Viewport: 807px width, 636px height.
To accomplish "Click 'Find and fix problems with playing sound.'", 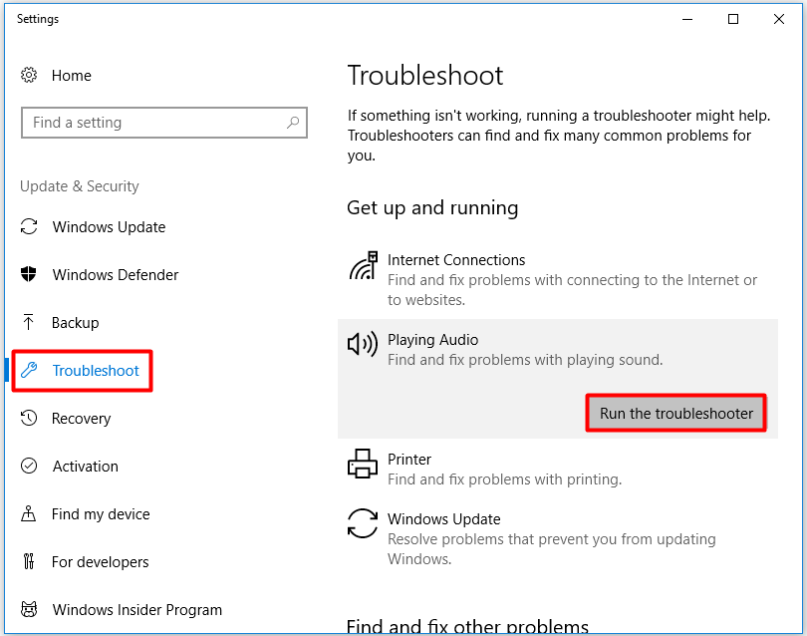I will tap(525, 360).
